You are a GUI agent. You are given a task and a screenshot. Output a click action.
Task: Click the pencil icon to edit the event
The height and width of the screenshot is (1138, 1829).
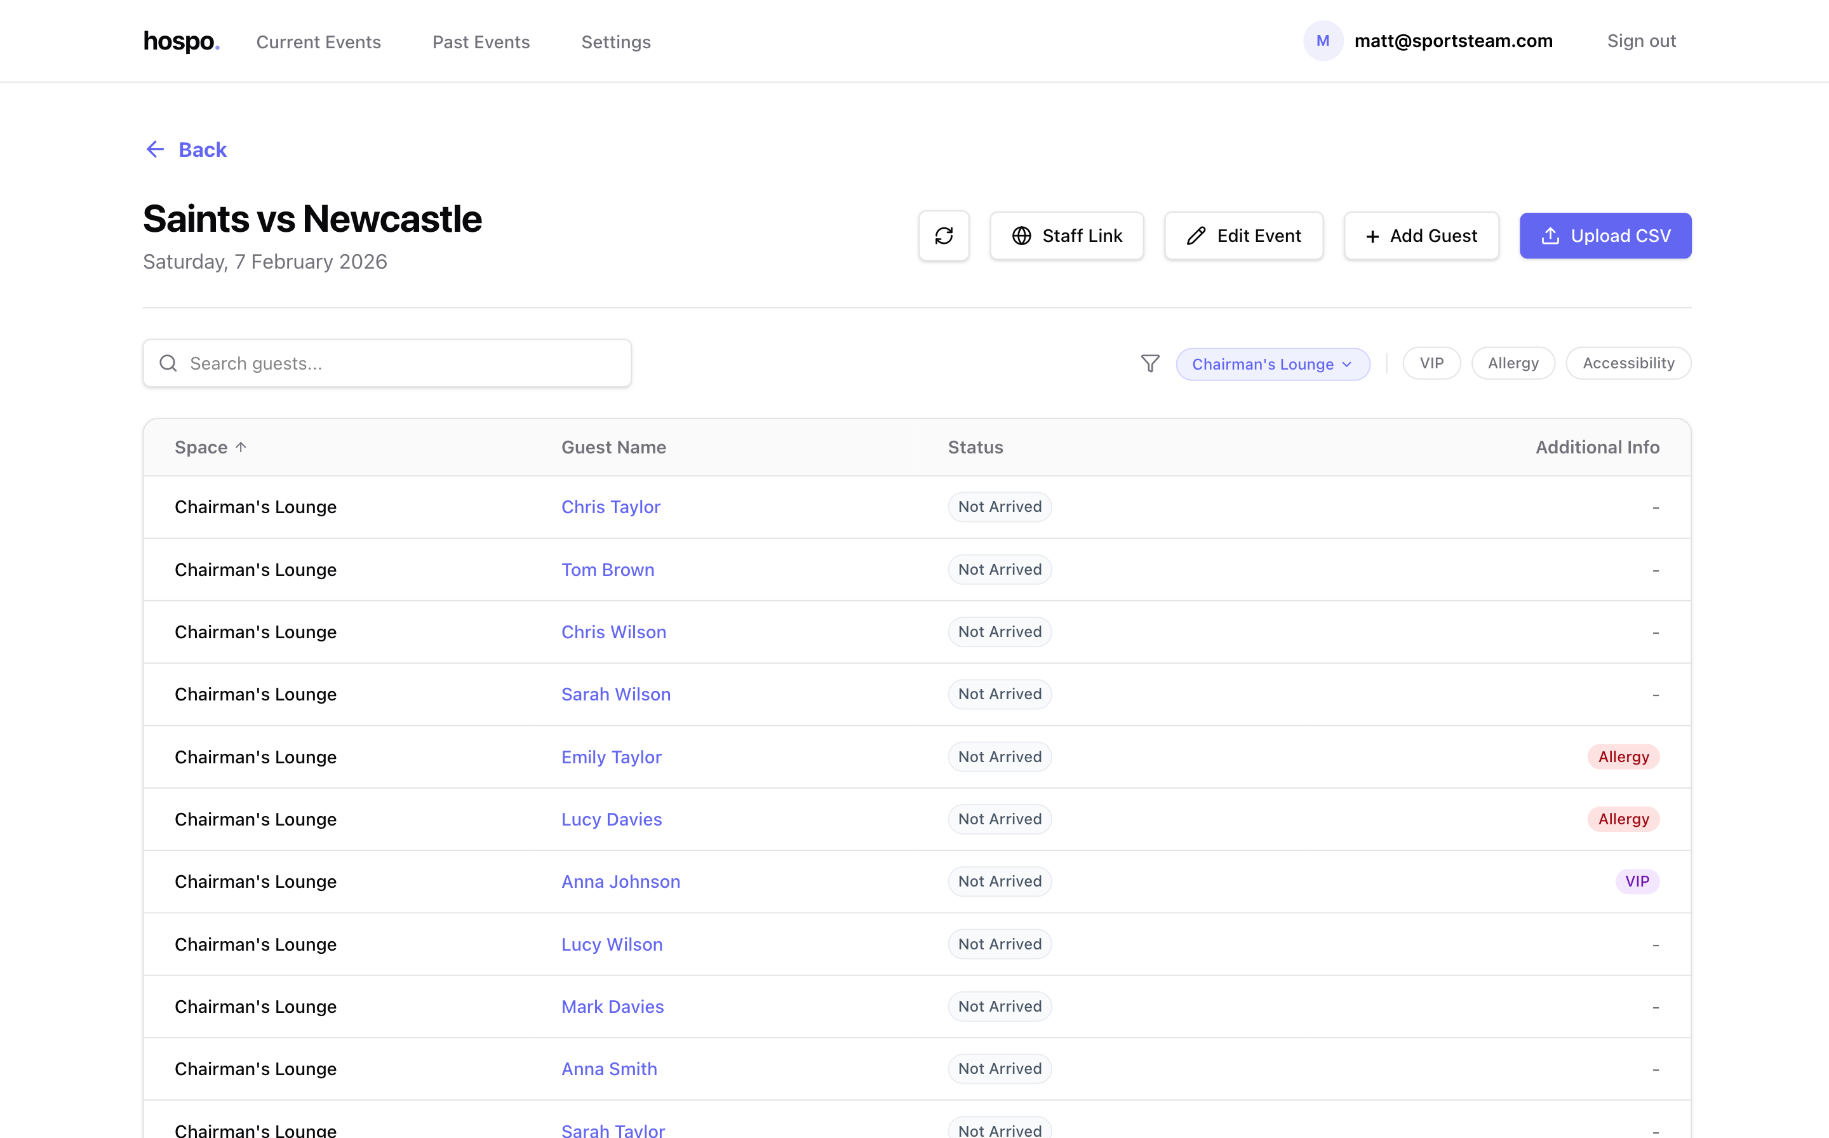pyautogui.click(x=1196, y=236)
